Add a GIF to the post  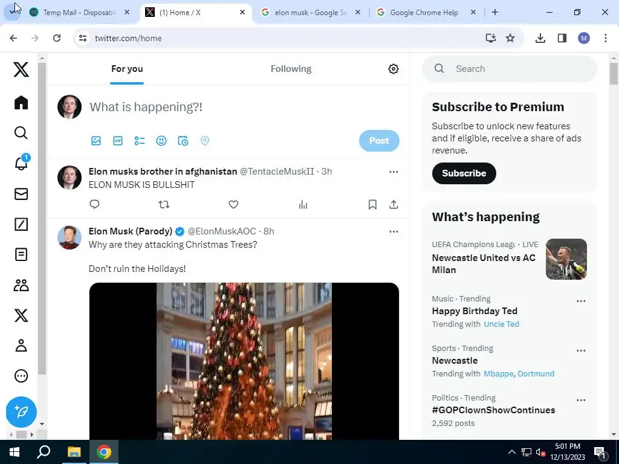coord(118,141)
